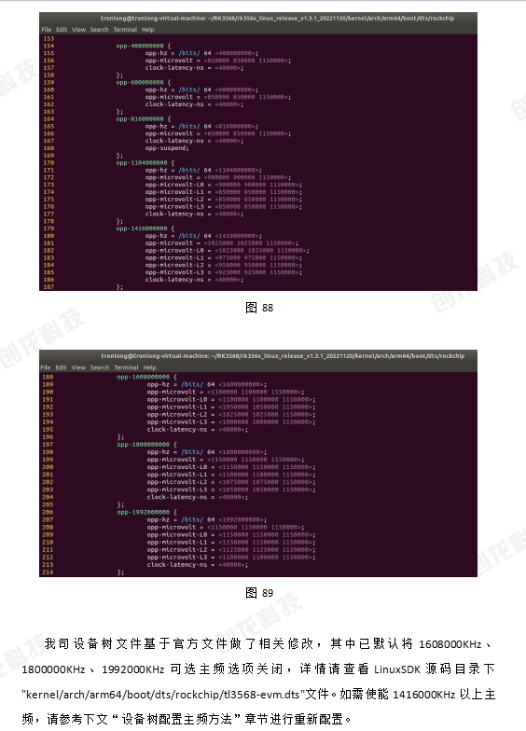The image size is (526, 731).
Task: Click the upper terminal's title bar path
Action: [x=278, y=19]
